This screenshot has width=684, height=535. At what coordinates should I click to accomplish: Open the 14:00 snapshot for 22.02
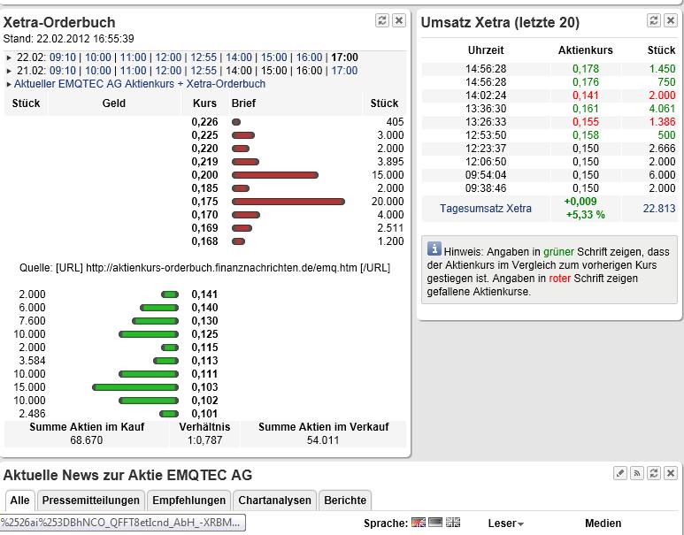coord(239,57)
